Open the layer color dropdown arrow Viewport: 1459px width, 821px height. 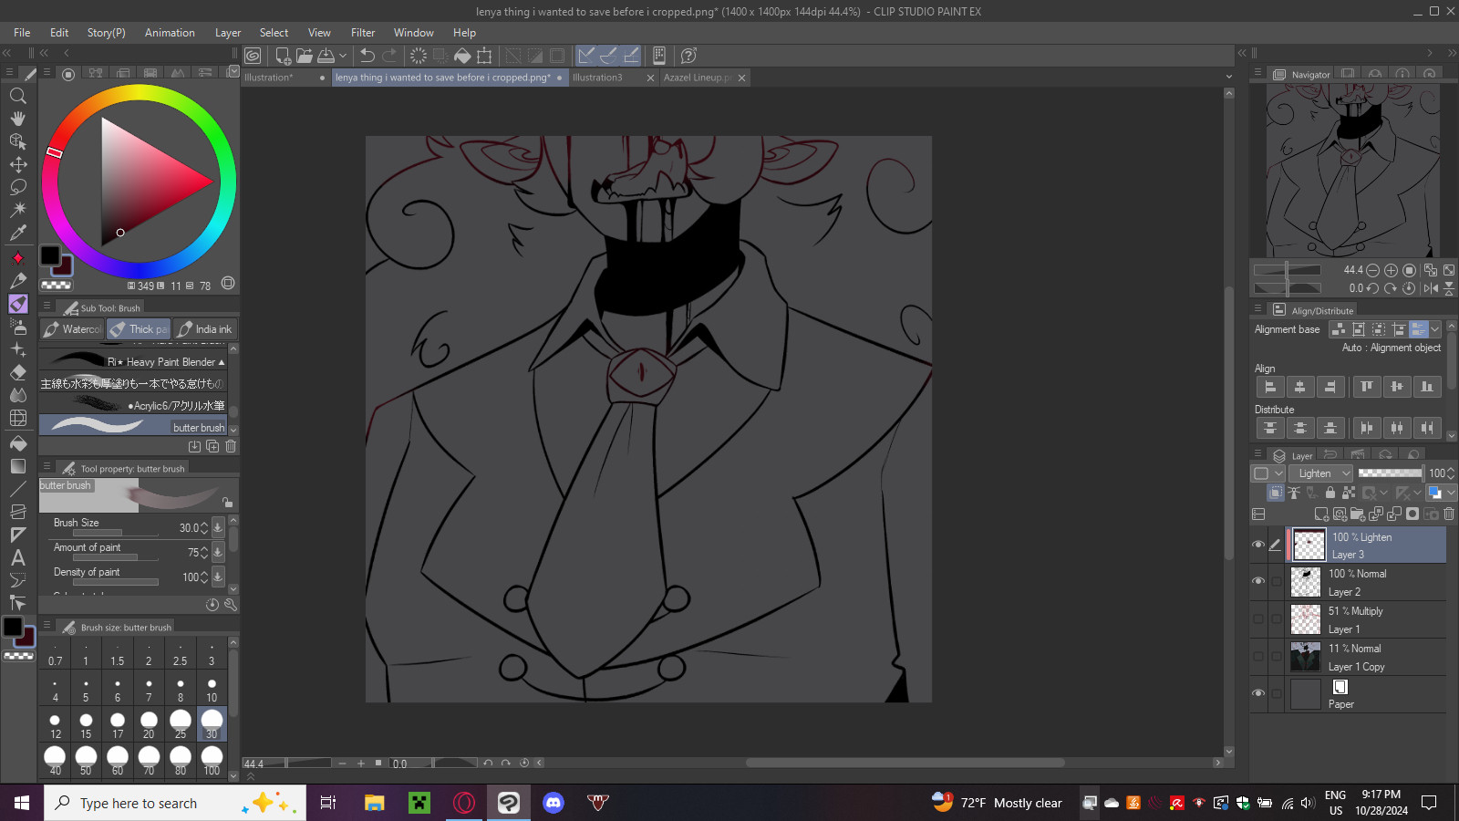[1451, 493]
